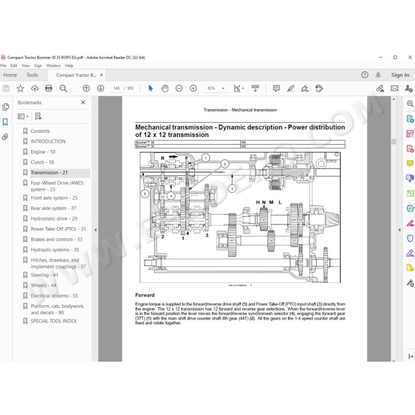Close the Bookmarks panel
Screen dimensions: 415x415
83,102
